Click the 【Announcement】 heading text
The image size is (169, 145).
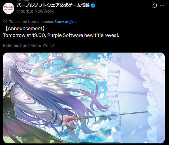25,28
